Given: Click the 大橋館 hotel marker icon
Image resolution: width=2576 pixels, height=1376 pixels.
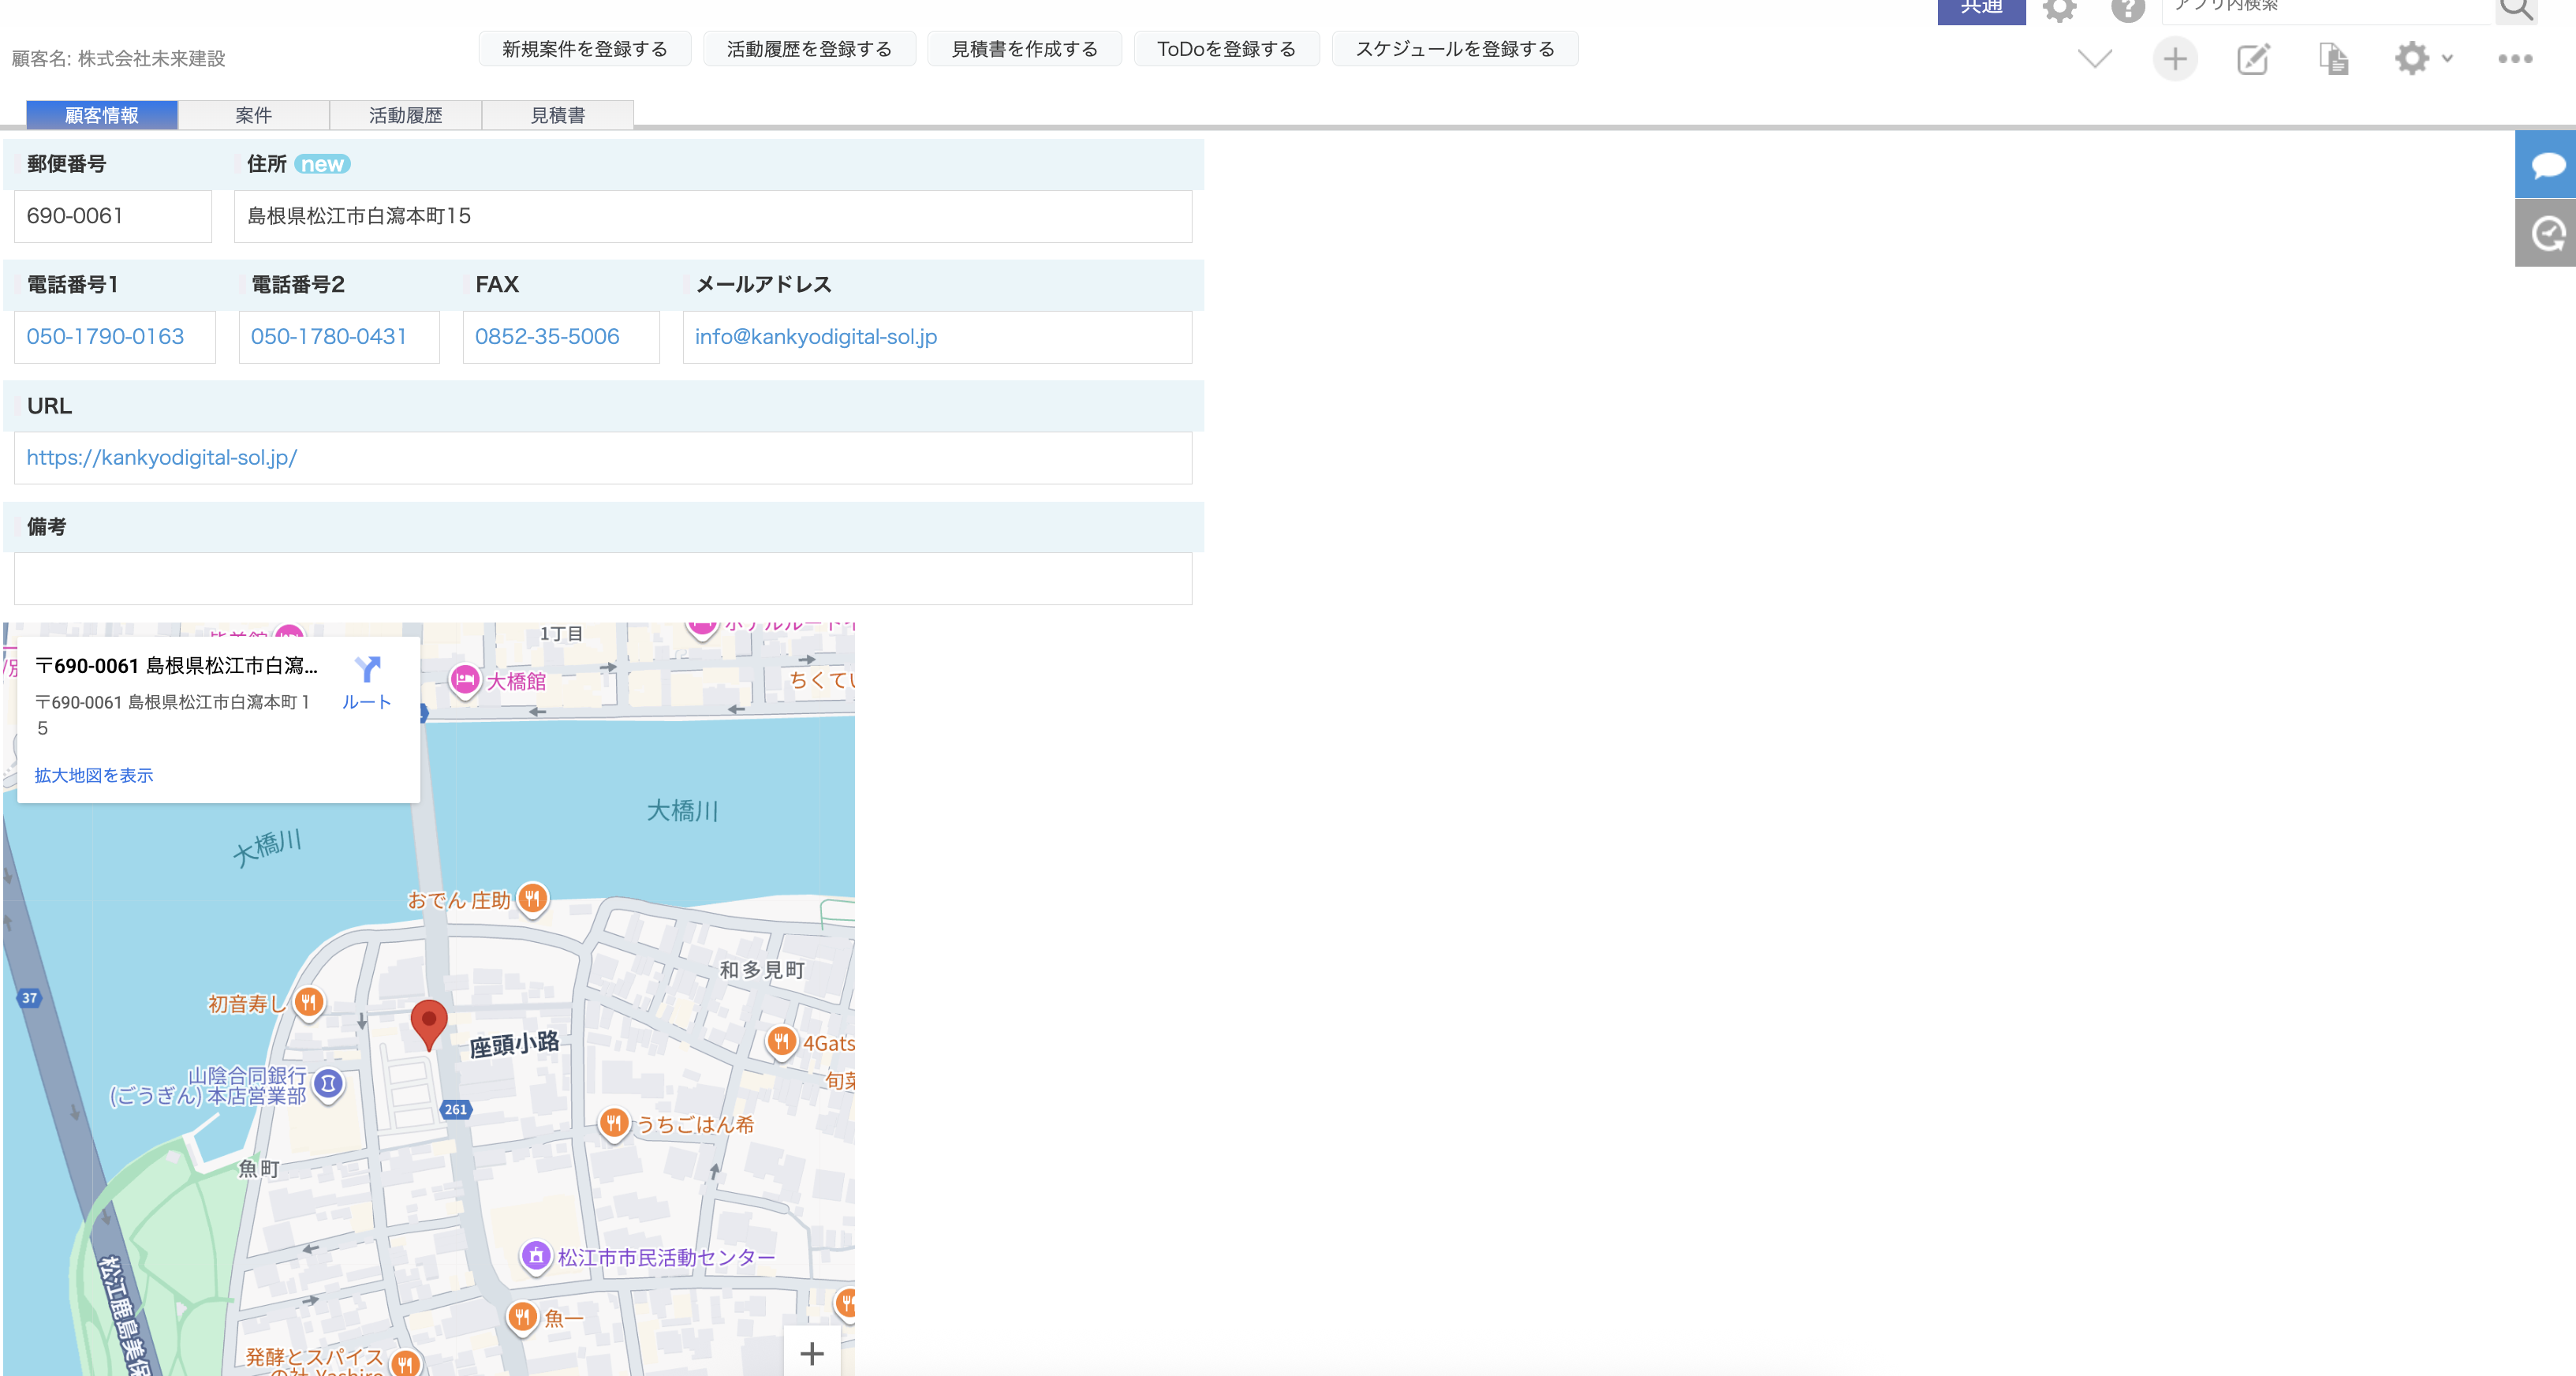Looking at the screenshot, I should (465, 681).
